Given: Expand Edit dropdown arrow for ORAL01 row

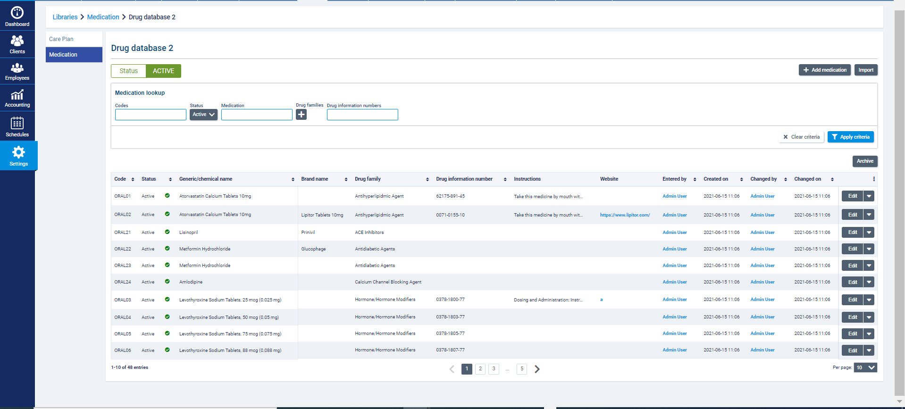Looking at the screenshot, I should click(869, 196).
